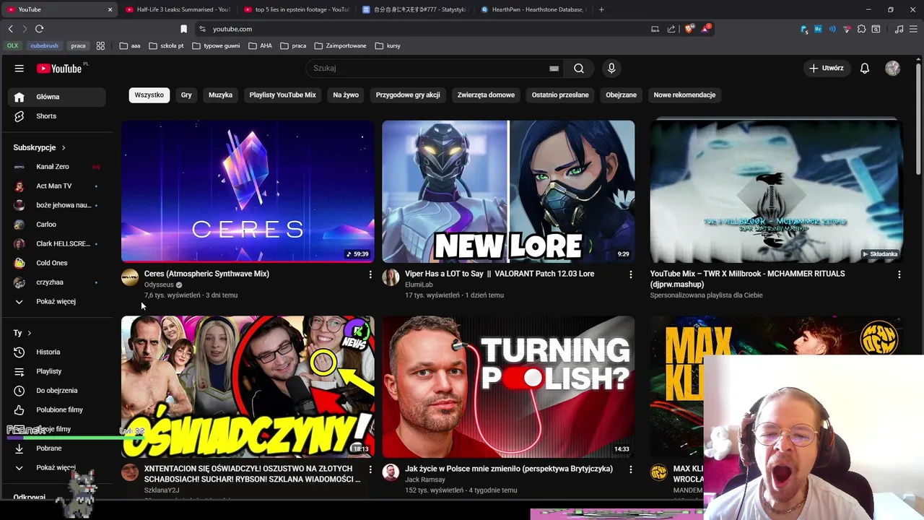924x520 pixels.
Task: Start voice search with microphone icon
Action: 611,69
